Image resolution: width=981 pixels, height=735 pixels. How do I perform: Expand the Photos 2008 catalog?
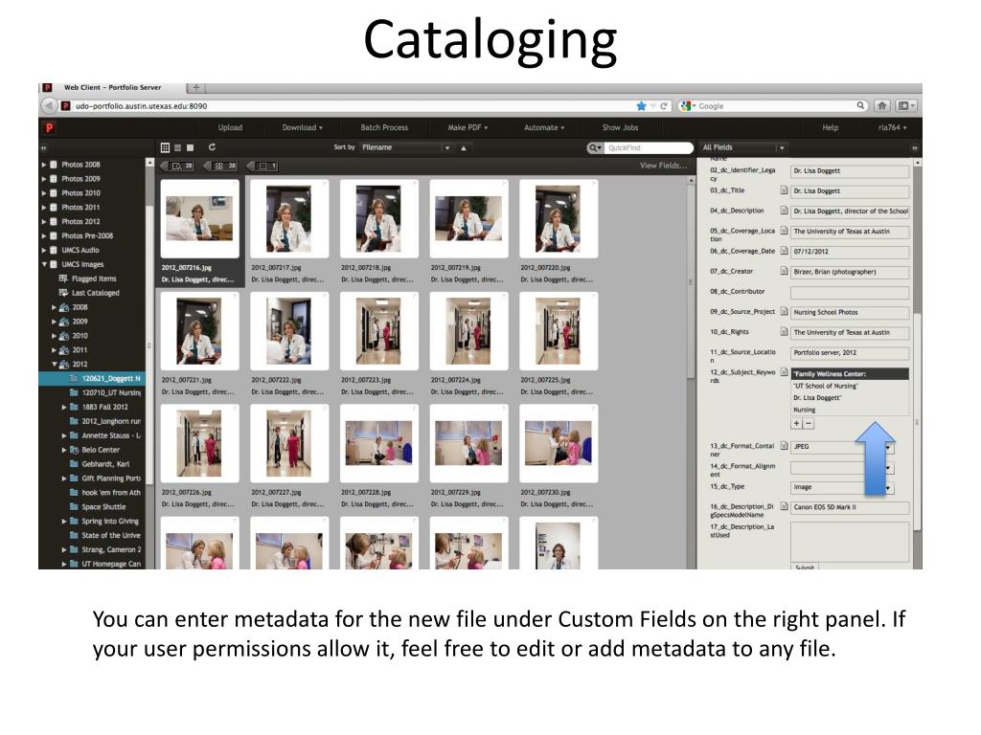pyautogui.click(x=44, y=165)
